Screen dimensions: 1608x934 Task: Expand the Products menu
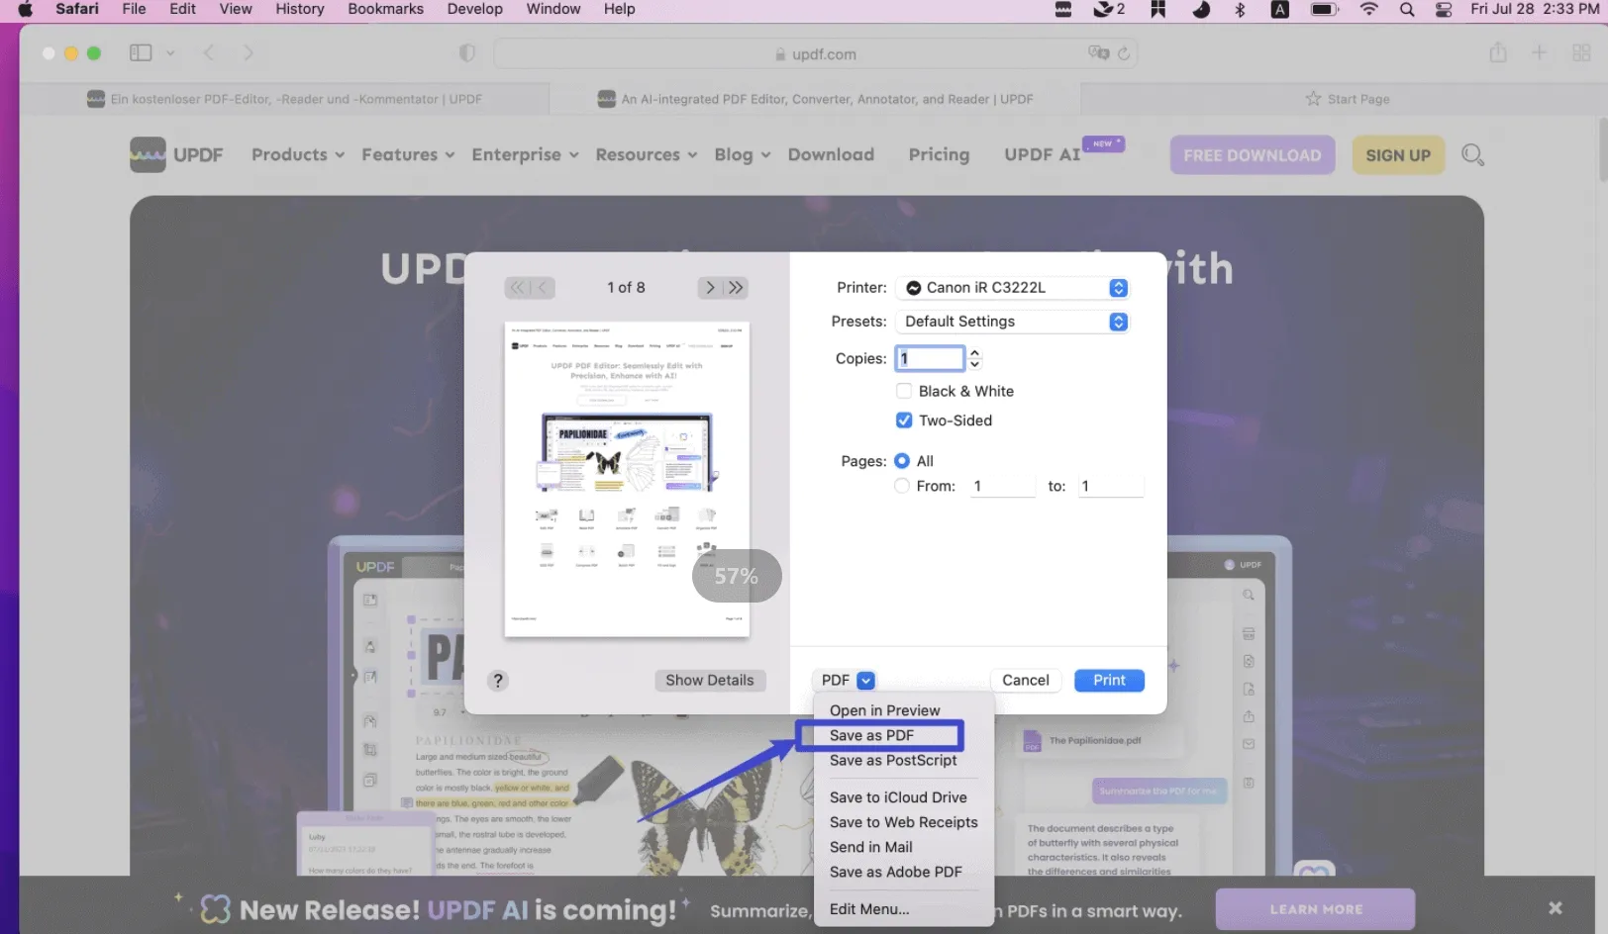click(298, 154)
